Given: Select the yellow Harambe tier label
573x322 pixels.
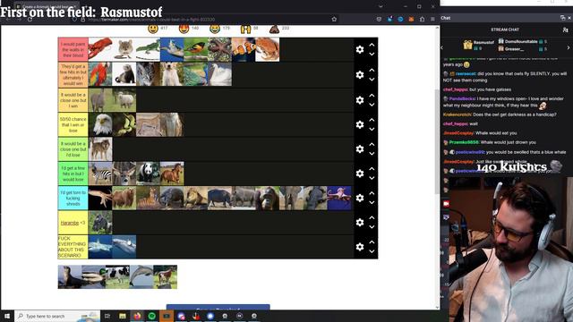Looking at the screenshot, I should [x=73, y=223].
